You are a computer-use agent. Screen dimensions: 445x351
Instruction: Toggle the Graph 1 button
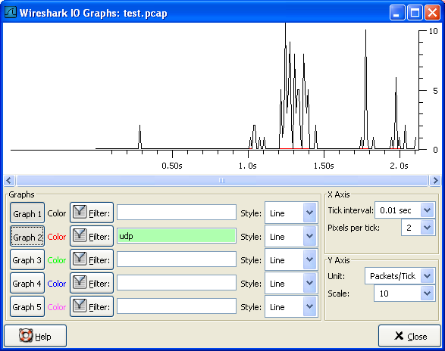click(x=27, y=213)
